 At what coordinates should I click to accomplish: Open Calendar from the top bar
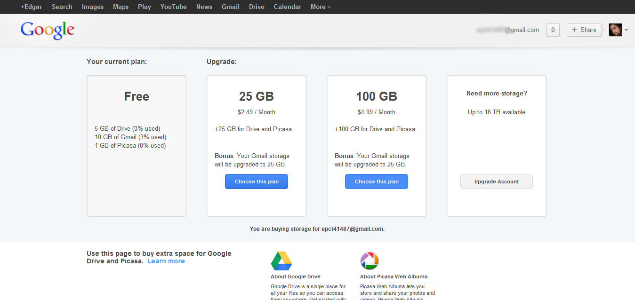click(287, 7)
